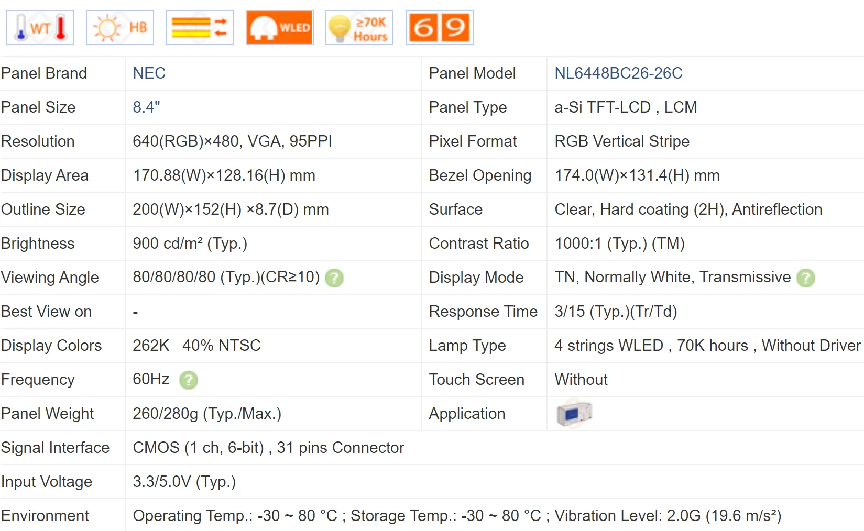Follow the 8.4" panel size link
The height and width of the screenshot is (531, 864).
(146, 107)
